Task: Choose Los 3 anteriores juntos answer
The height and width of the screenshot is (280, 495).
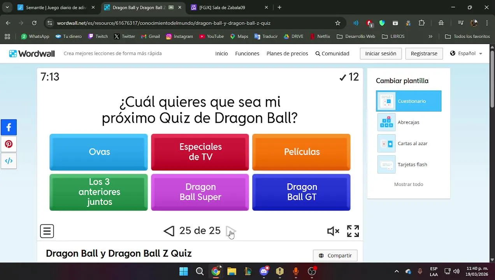Action: coord(99,192)
